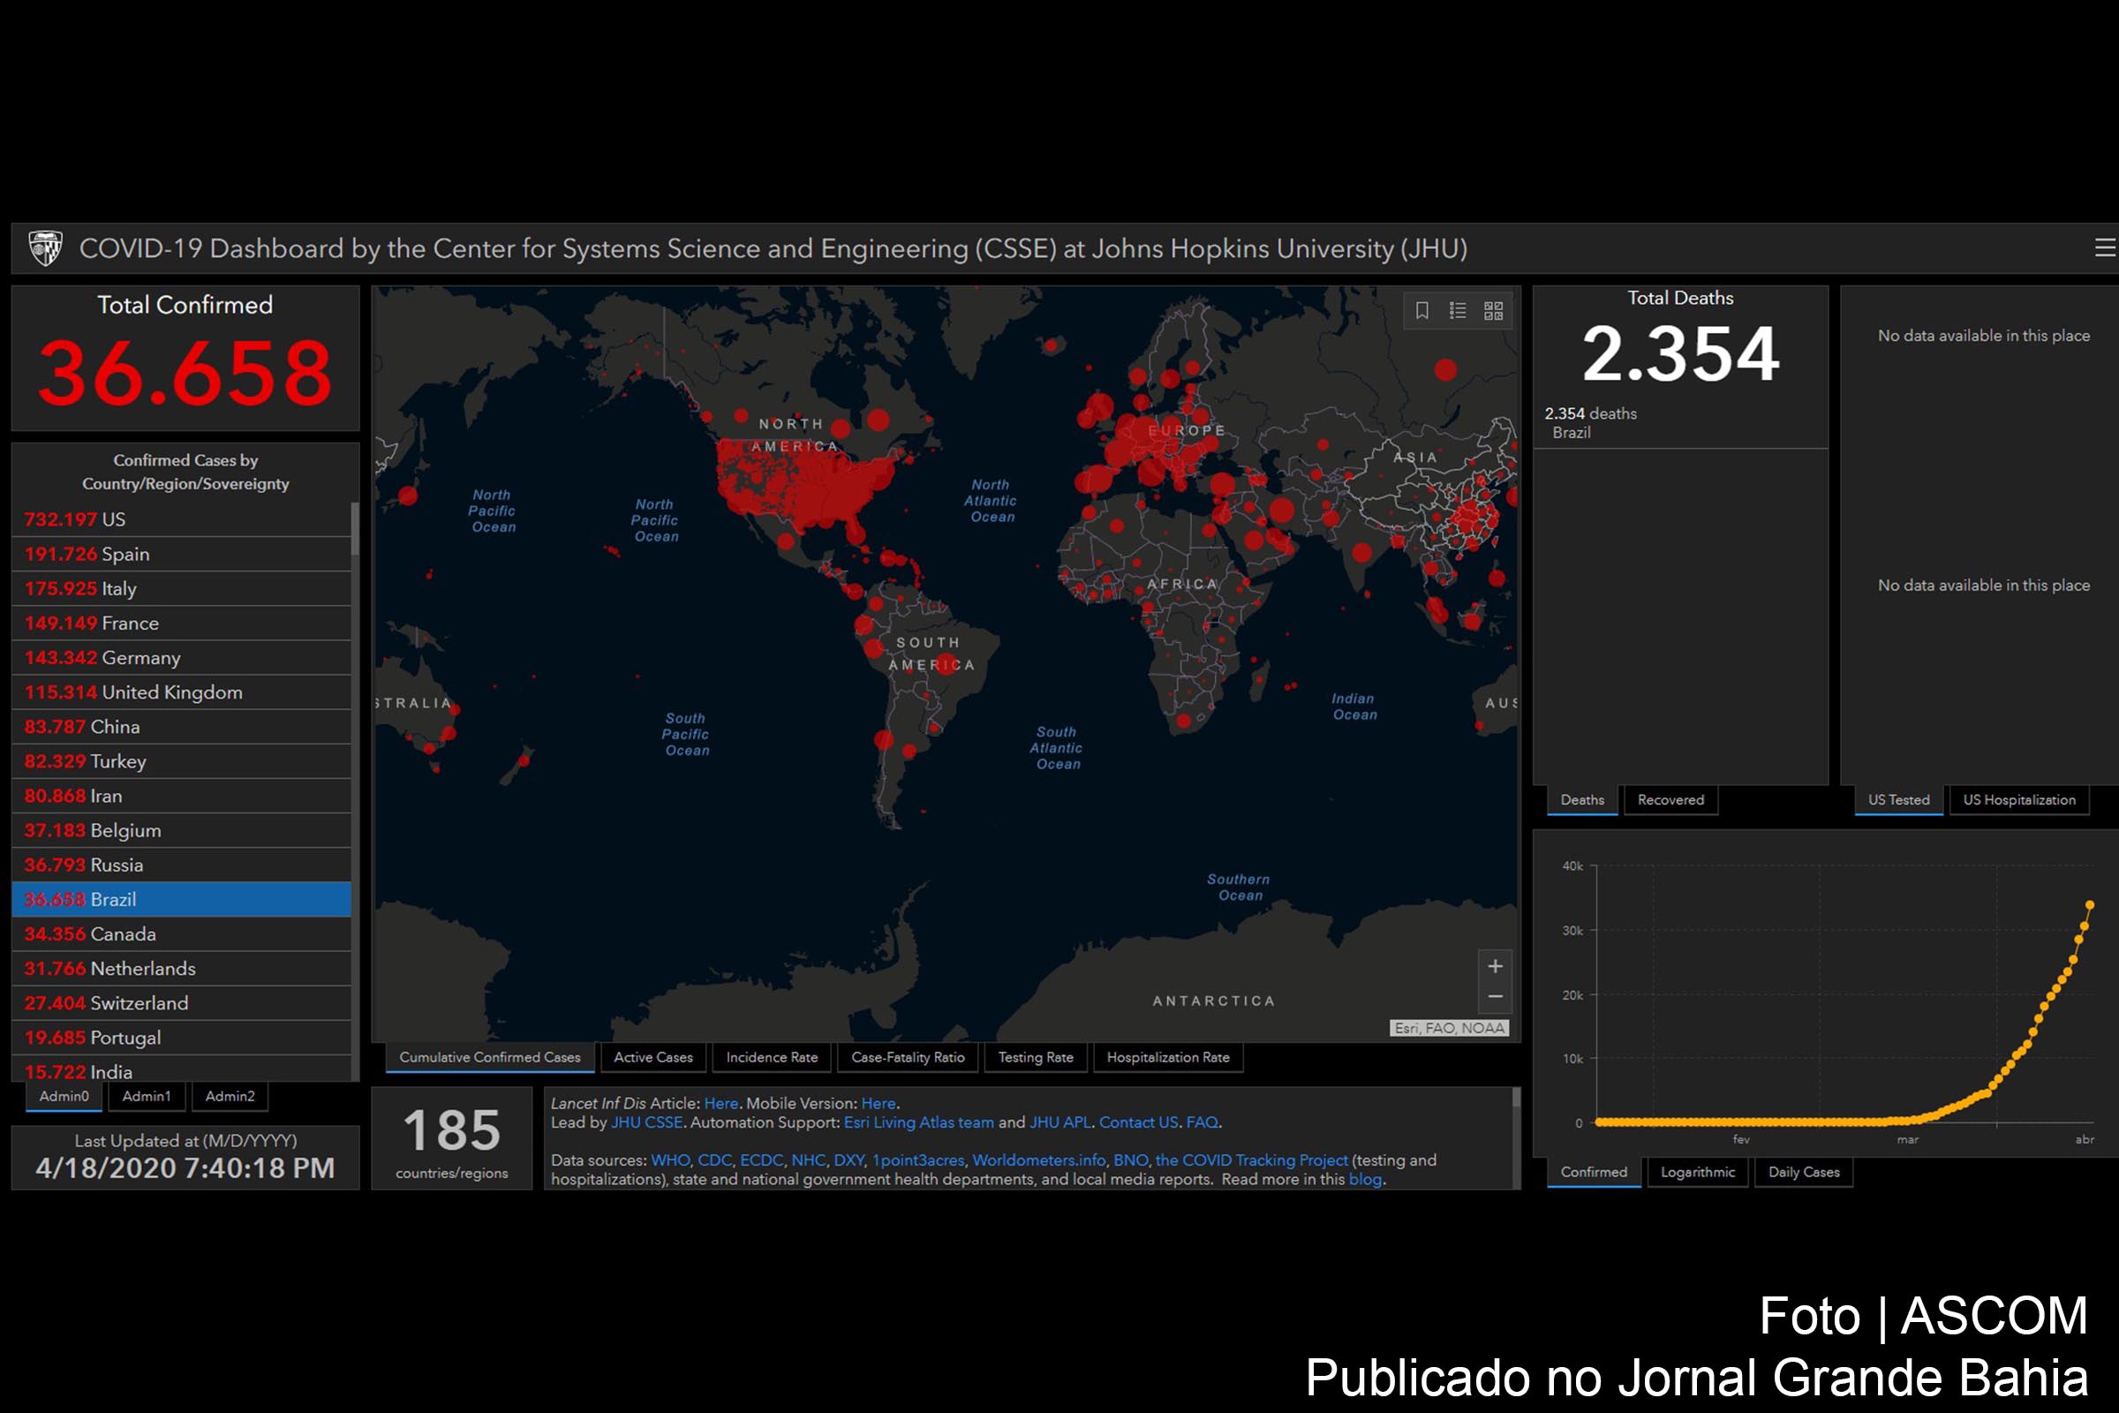Click the last data point on chart
The image size is (2119, 1413).
(2089, 904)
